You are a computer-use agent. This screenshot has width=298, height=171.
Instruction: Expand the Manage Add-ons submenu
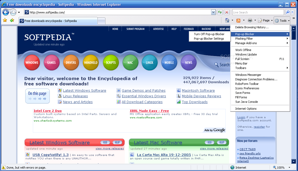[x=260, y=43]
